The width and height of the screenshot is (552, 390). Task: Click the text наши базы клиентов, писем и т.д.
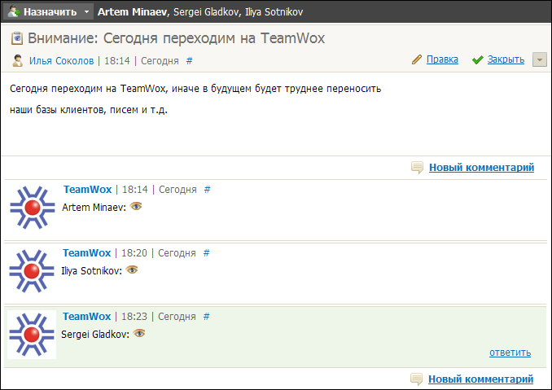tap(89, 110)
